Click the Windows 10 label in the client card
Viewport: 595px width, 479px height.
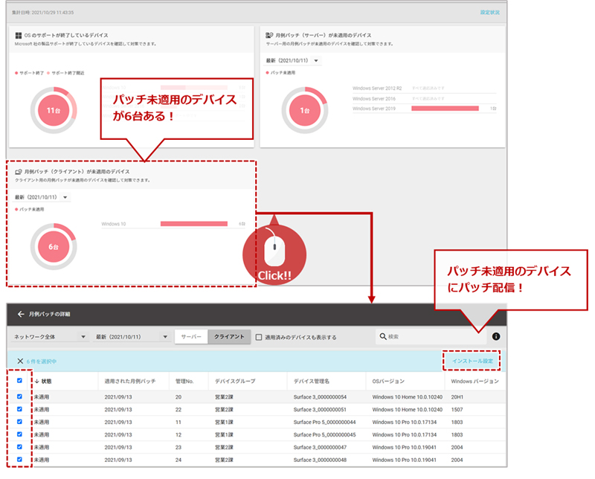coord(114,224)
